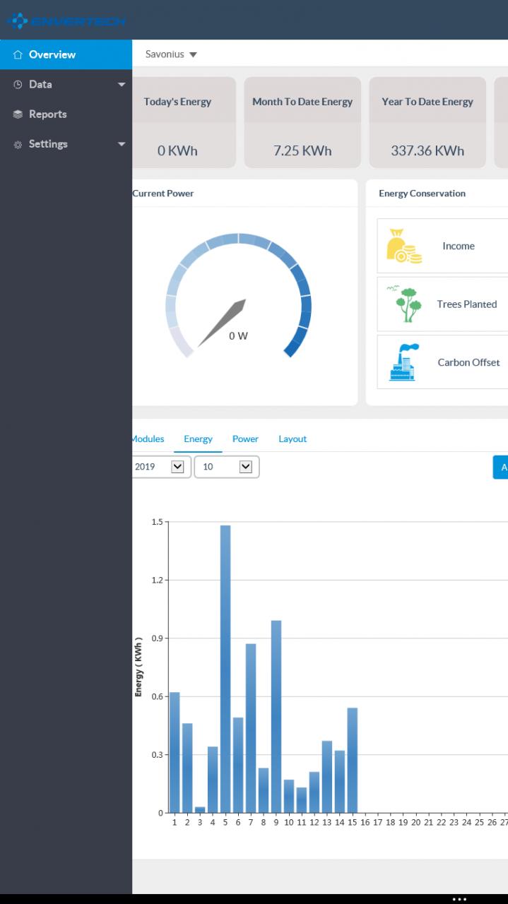Switch to the Power tab
508x904 pixels.
click(x=245, y=439)
